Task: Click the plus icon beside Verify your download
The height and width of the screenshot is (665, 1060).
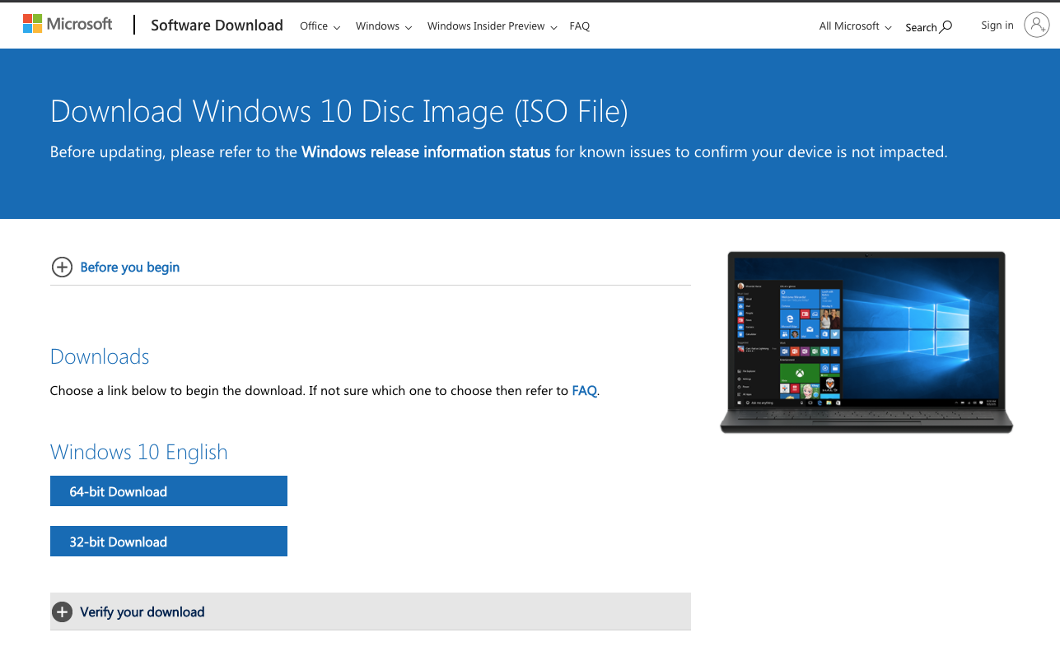Action: (62, 612)
